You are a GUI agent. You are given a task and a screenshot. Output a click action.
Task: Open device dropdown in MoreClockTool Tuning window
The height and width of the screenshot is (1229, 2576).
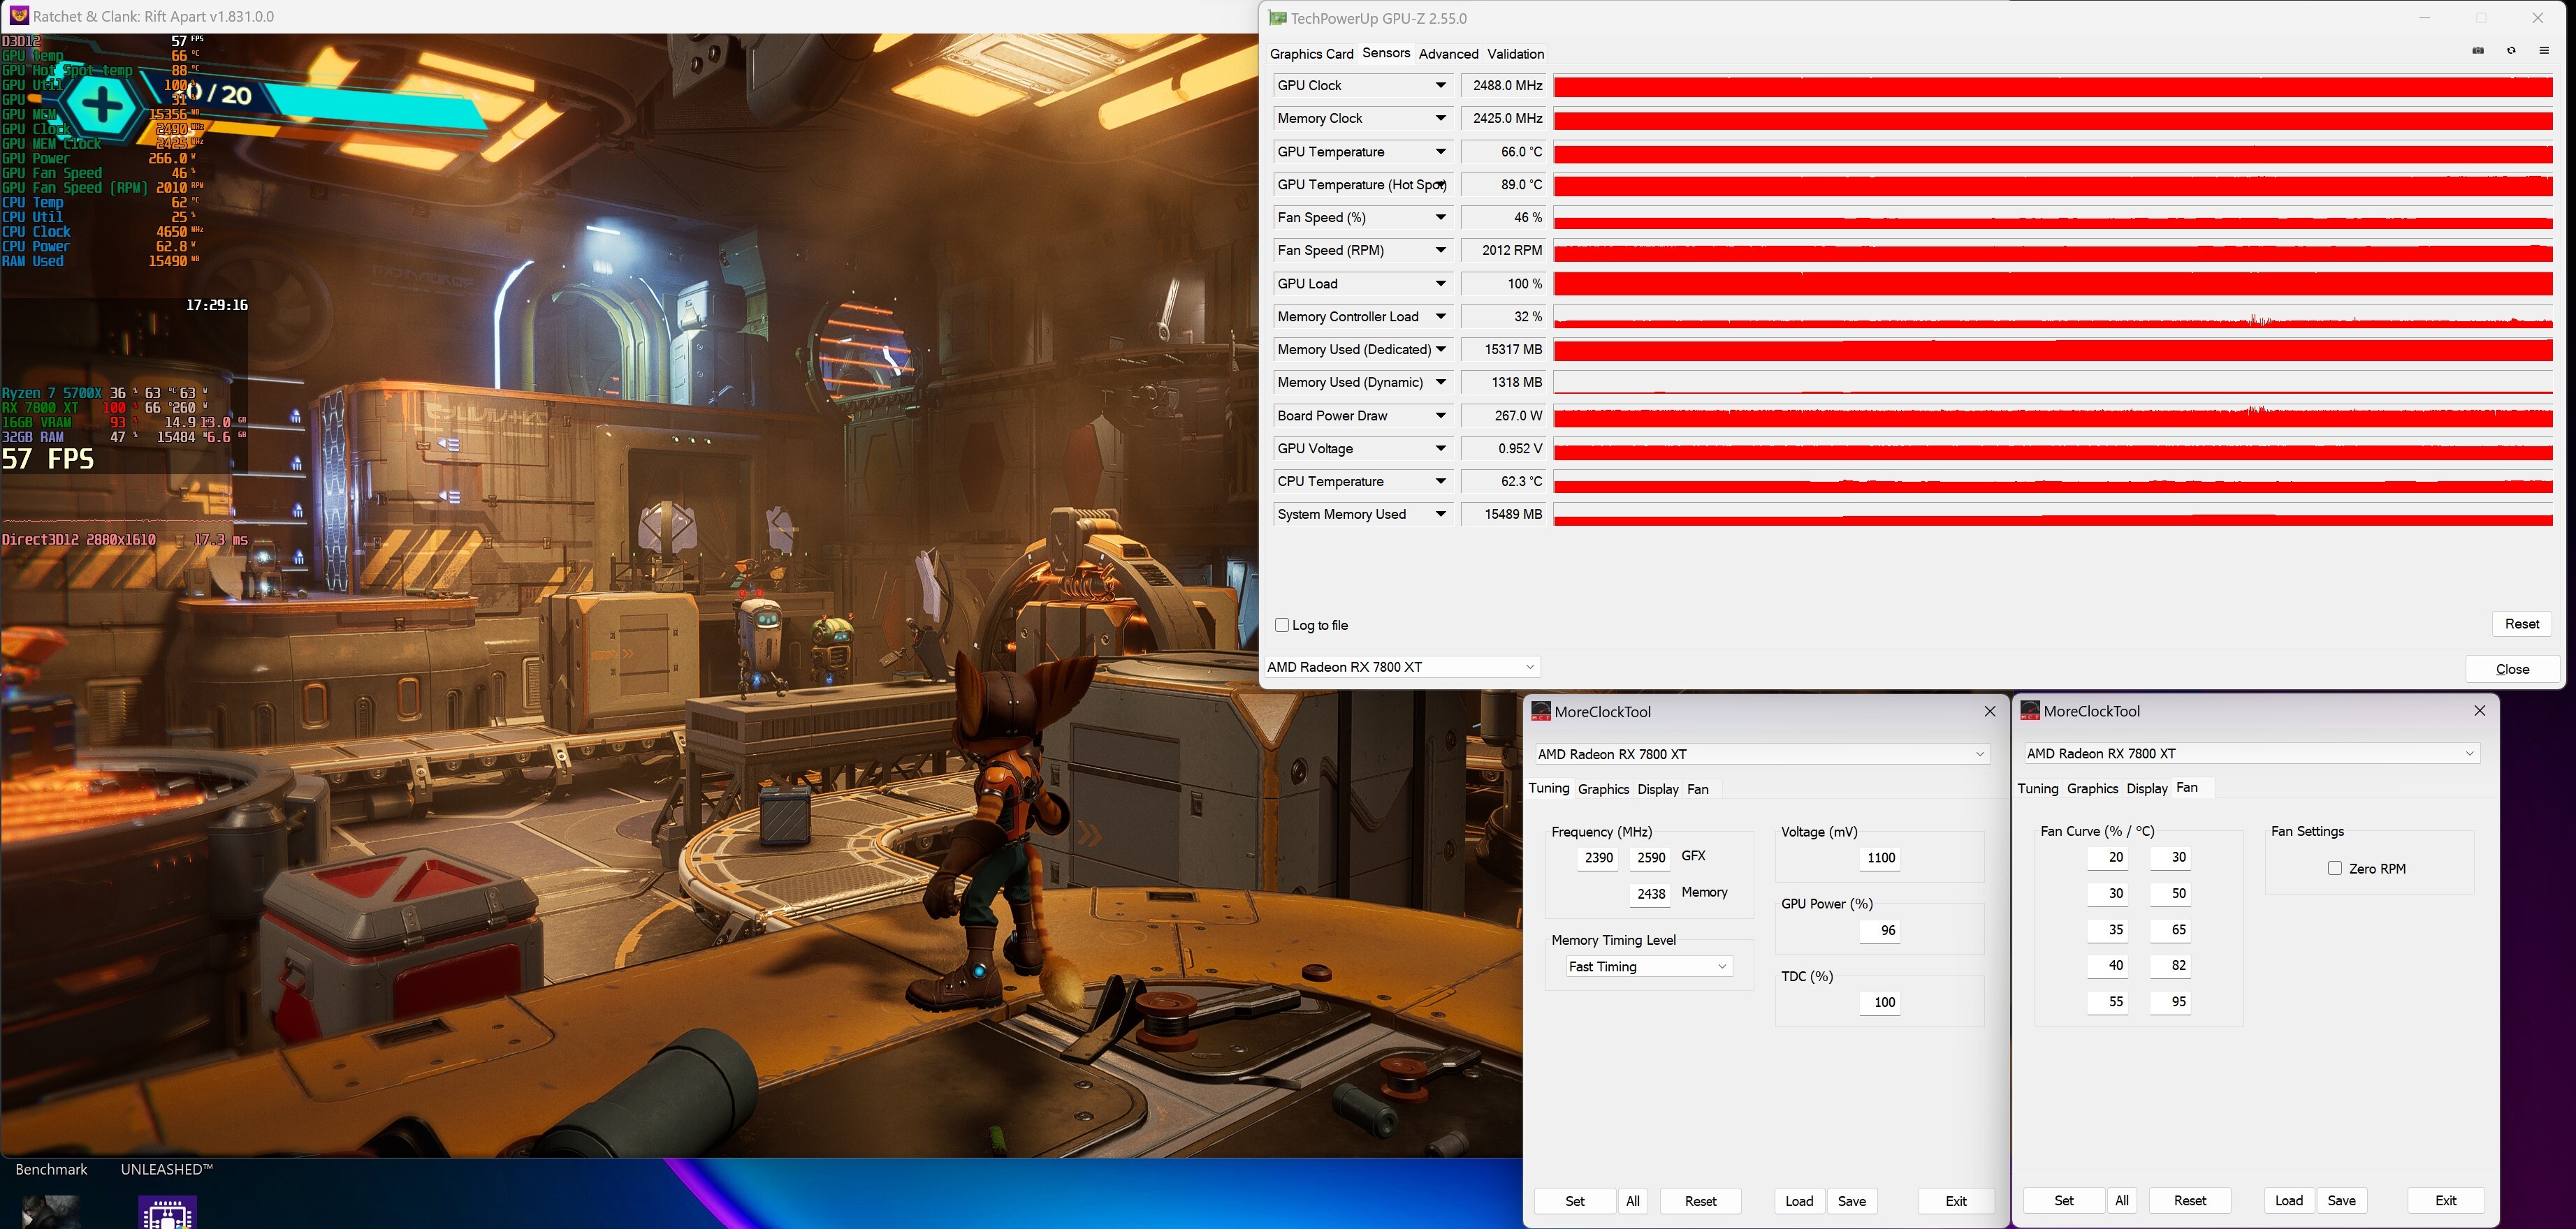[x=1762, y=754]
